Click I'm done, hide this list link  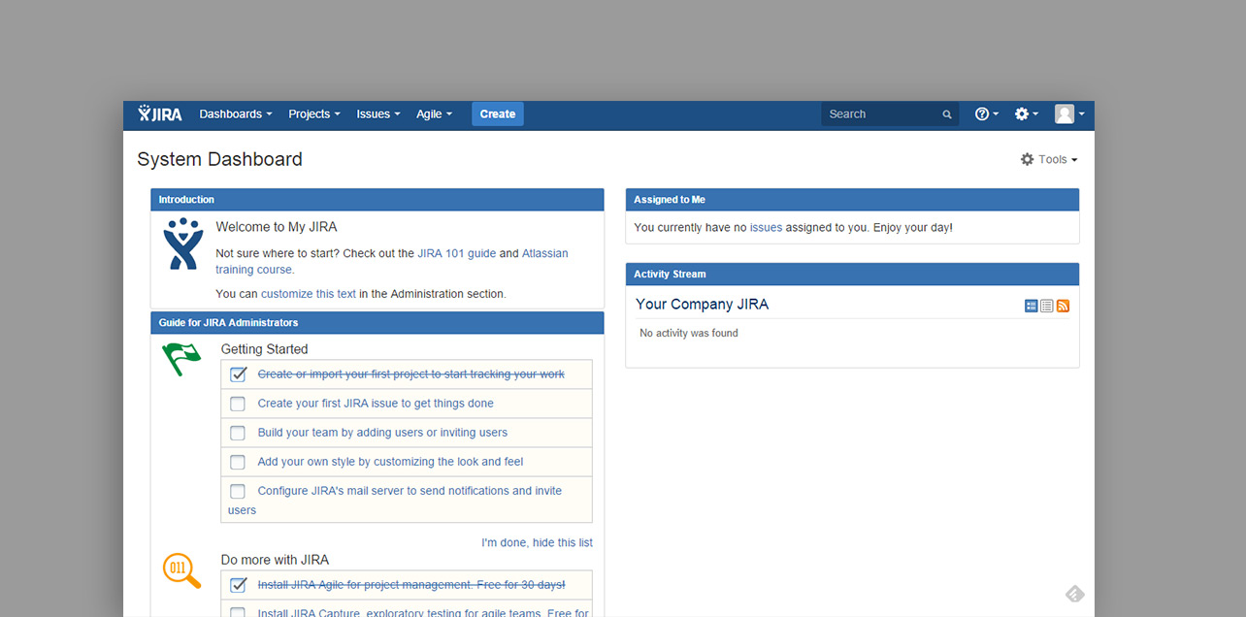pos(537,542)
